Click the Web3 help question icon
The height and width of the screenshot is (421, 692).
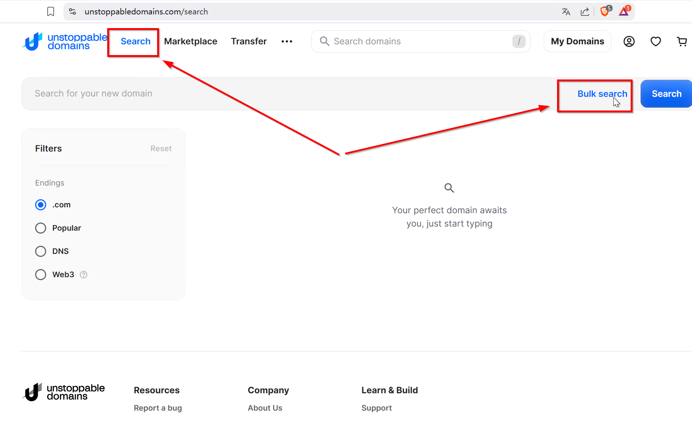pos(84,275)
